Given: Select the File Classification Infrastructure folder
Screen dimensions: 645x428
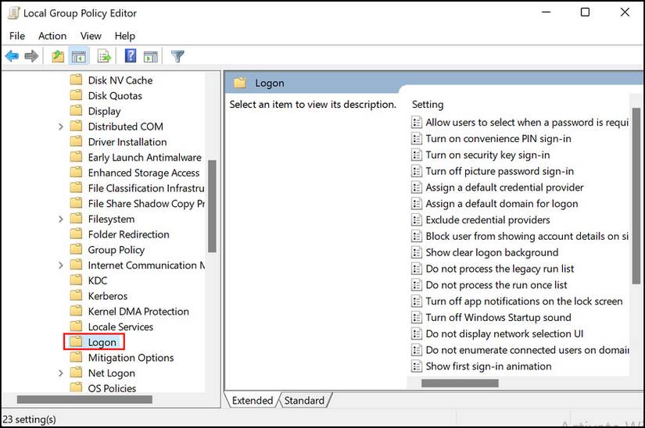Looking at the screenshot, I should point(146,188).
